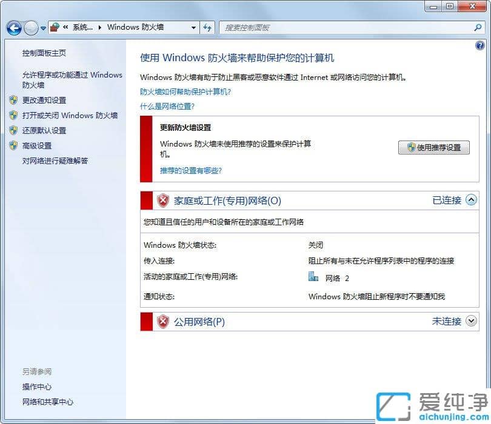Screen dimensions: 491x424
Task: Click the 搜索控制面板 search field
Action: tap(346, 27)
